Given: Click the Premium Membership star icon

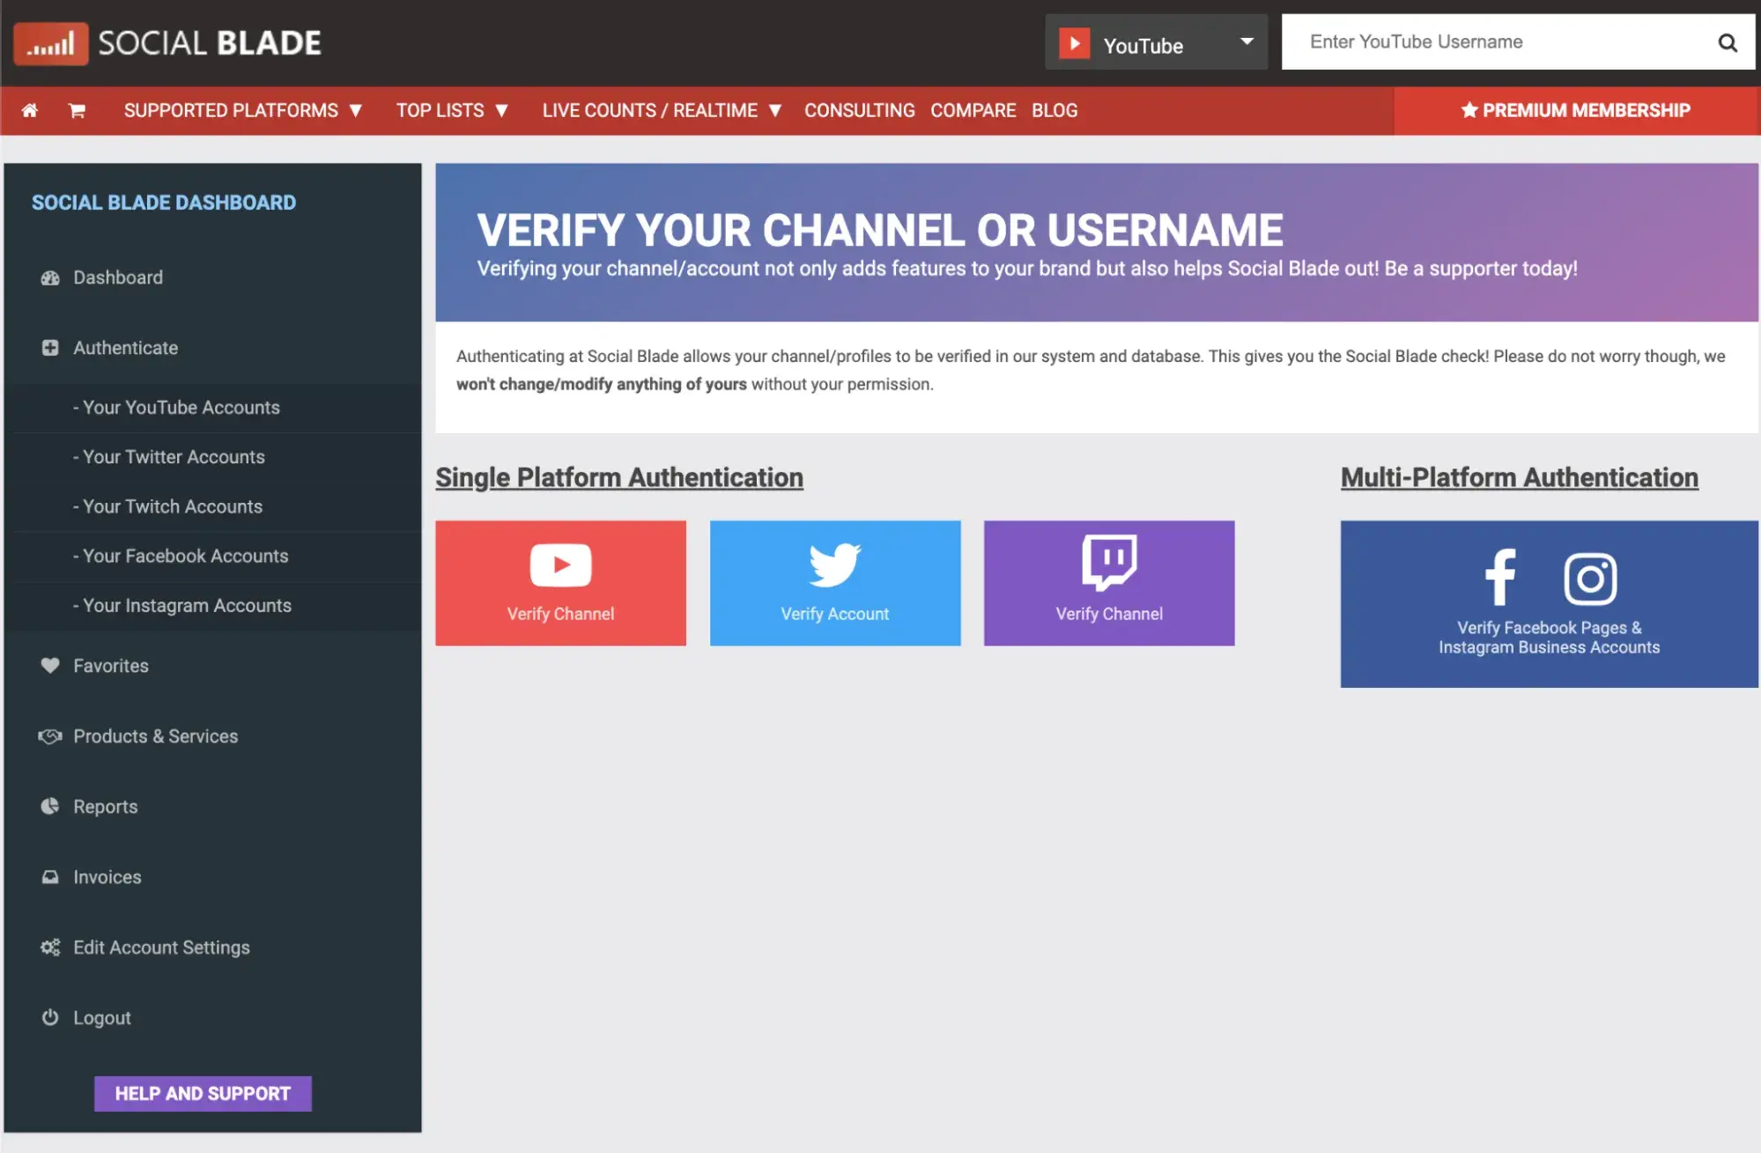Looking at the screenshot, I should point(1469,110).
